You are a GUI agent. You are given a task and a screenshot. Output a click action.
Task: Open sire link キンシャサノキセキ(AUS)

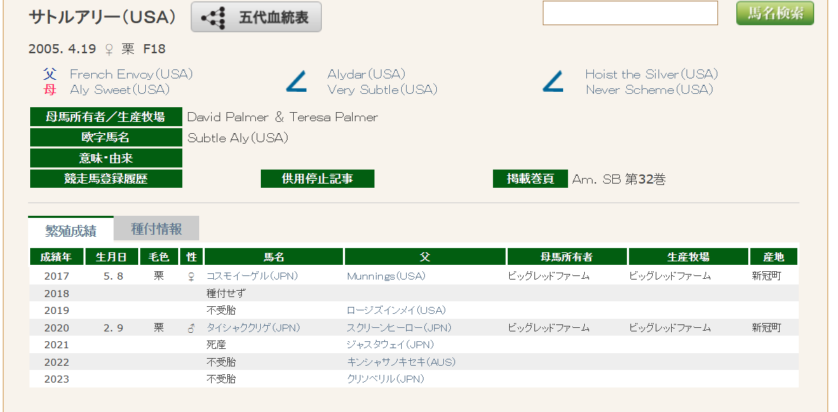pyautogui.click(x=401, y=362)
